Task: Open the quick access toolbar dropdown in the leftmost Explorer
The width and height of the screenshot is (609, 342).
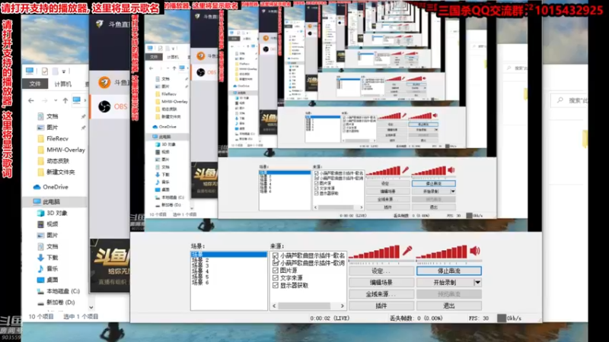Action: tap(64, 71)
